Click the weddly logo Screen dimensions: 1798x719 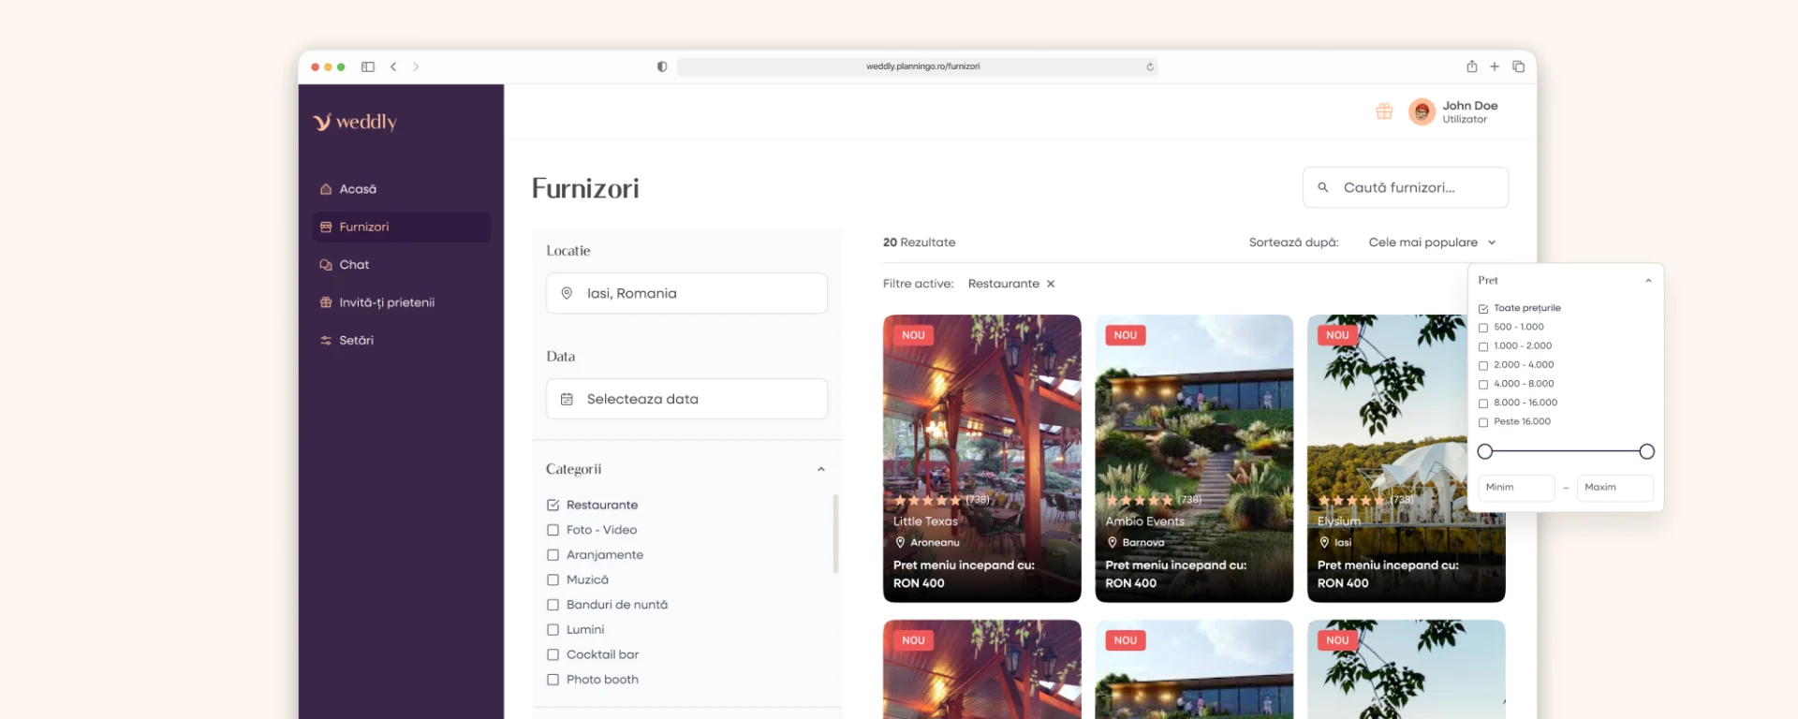tap(355, 122)
